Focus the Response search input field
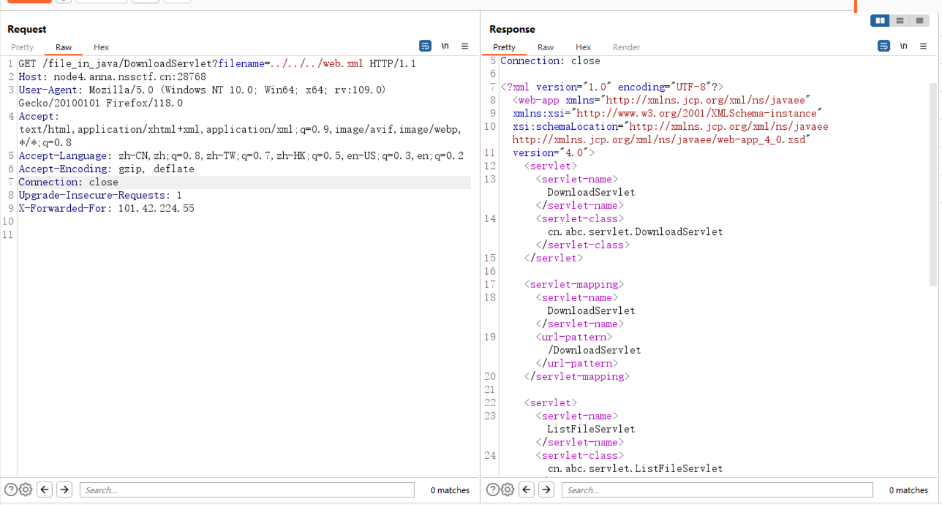 click(717, 490)
